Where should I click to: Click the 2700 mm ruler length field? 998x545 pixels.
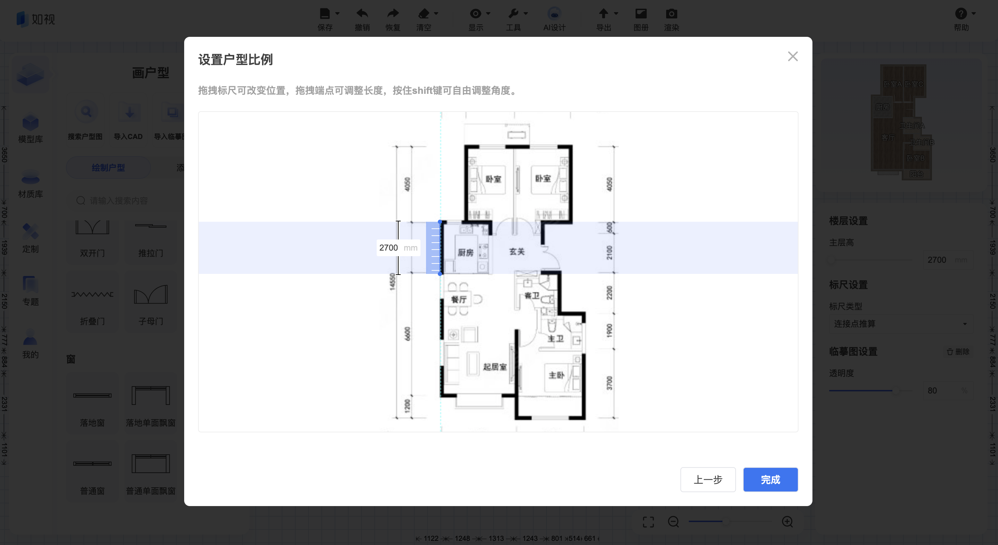tap(398, 248)
